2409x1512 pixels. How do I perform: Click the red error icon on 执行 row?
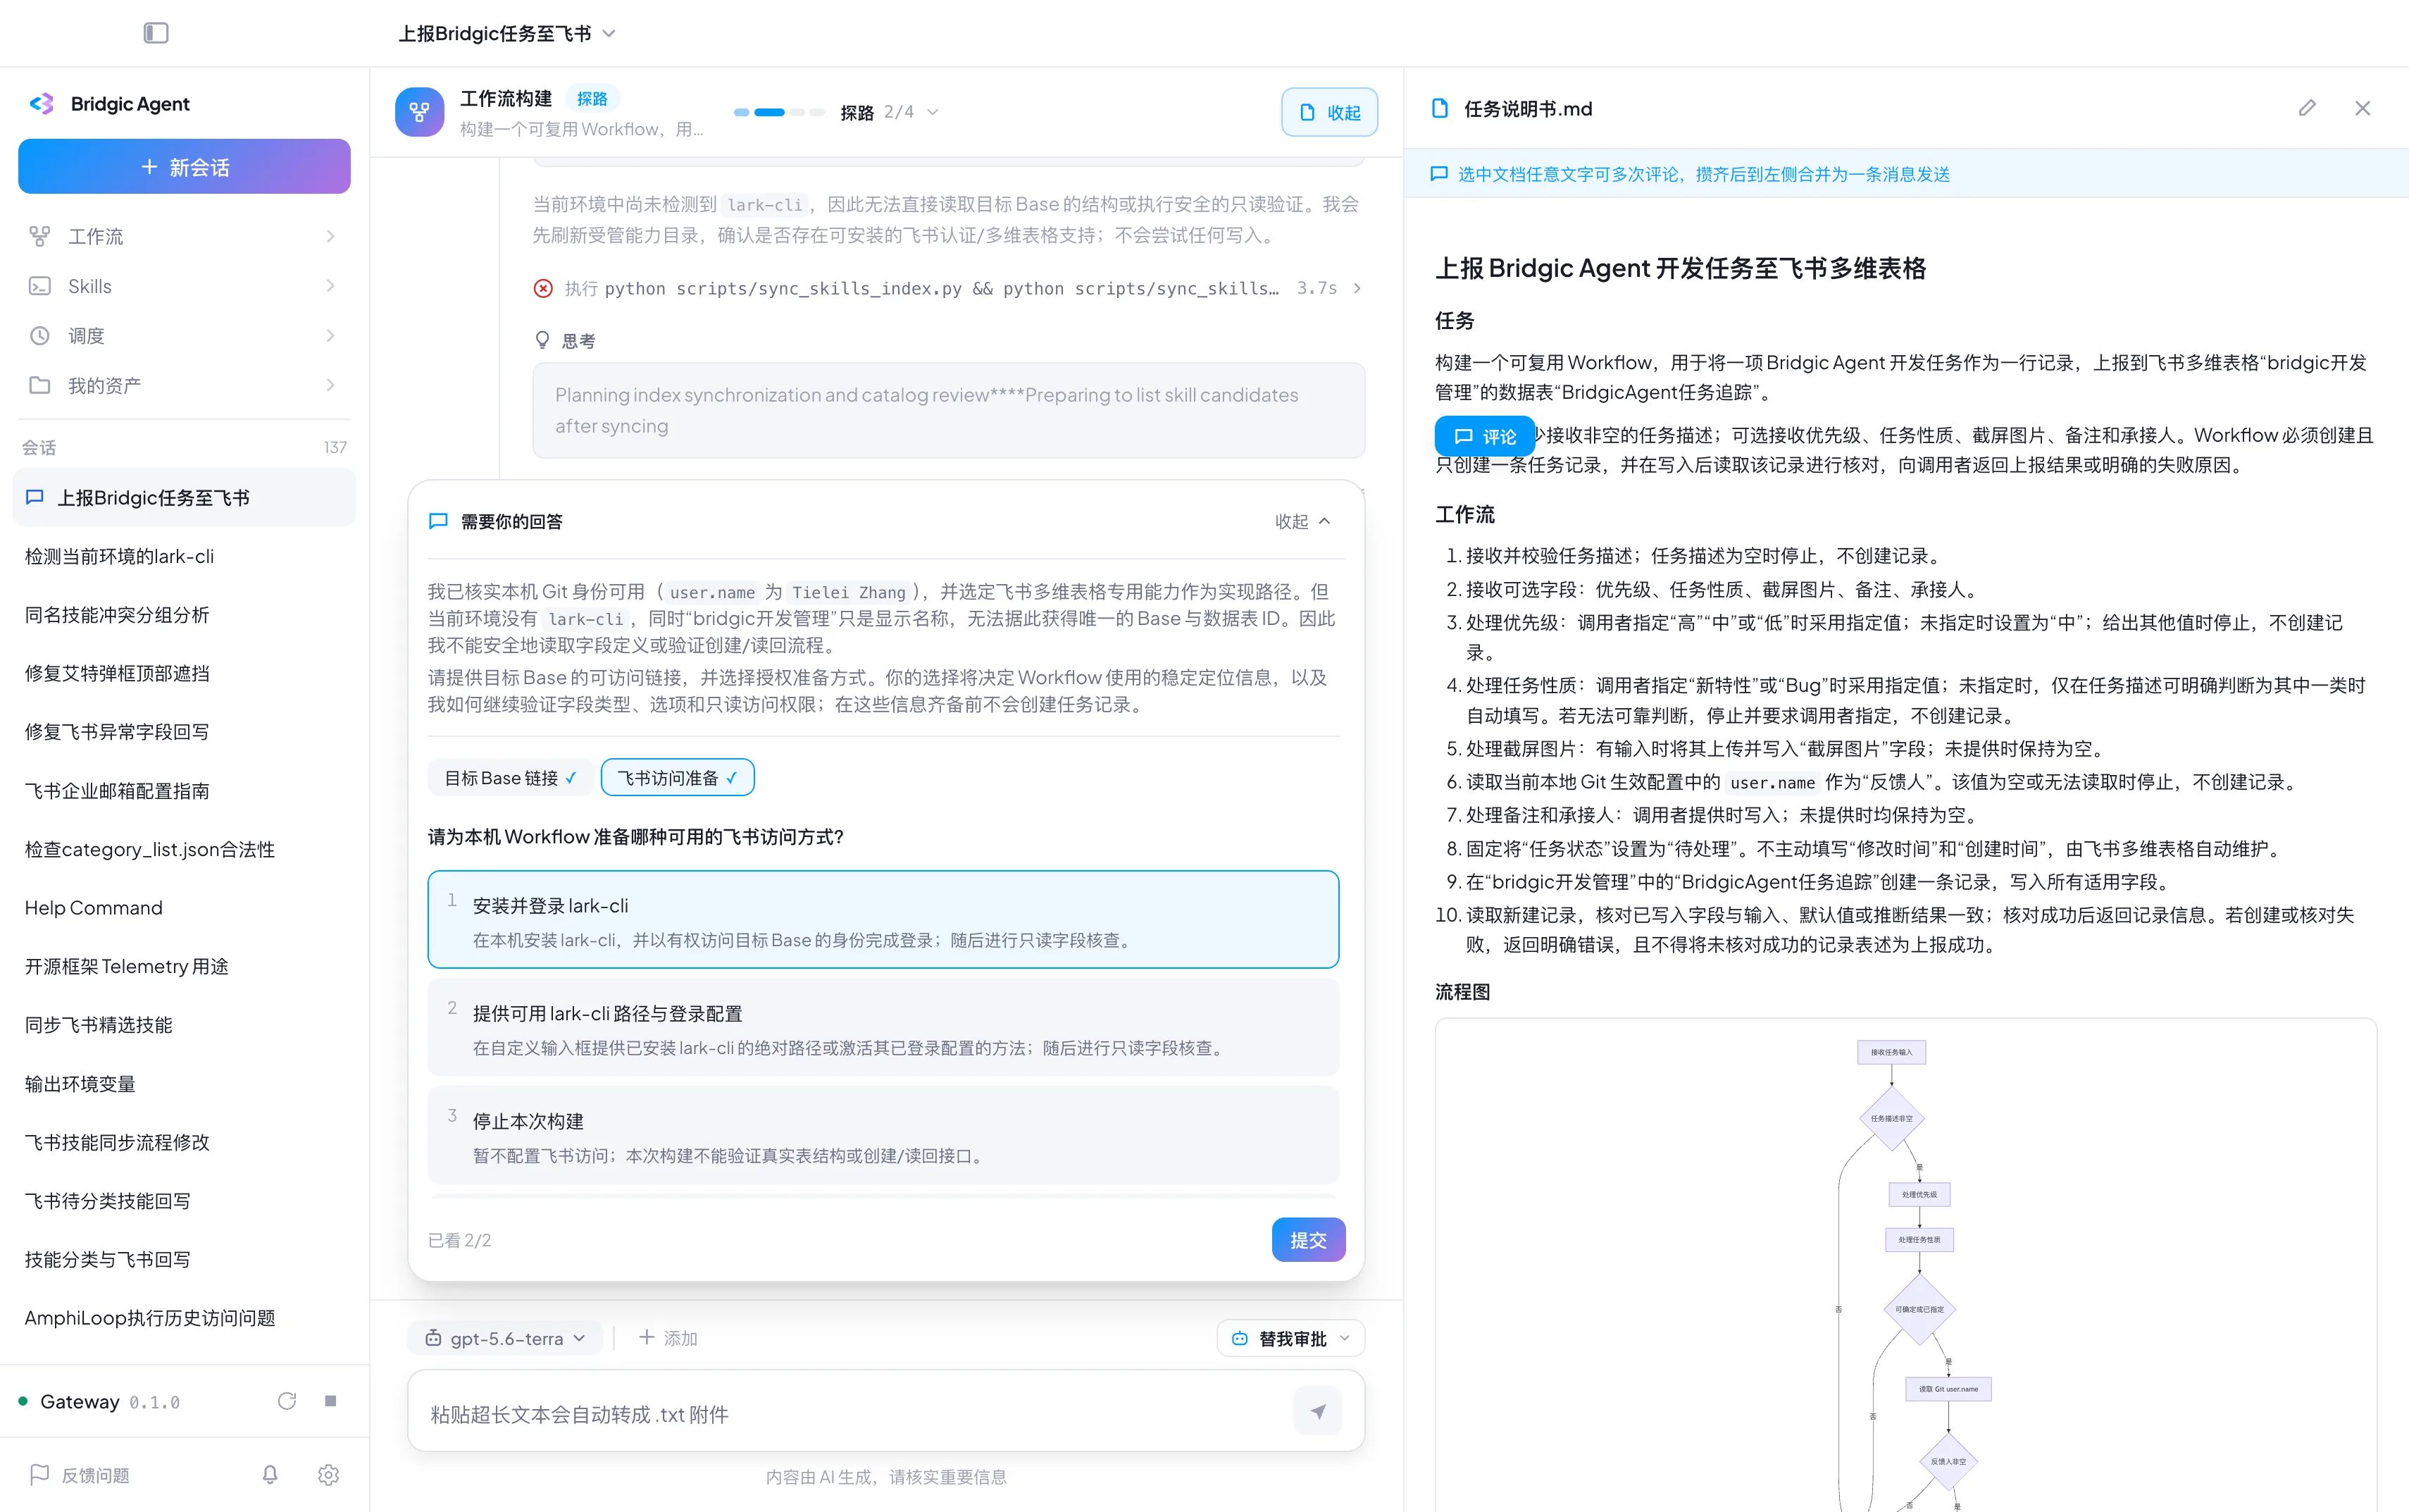(x=543, y=288)
